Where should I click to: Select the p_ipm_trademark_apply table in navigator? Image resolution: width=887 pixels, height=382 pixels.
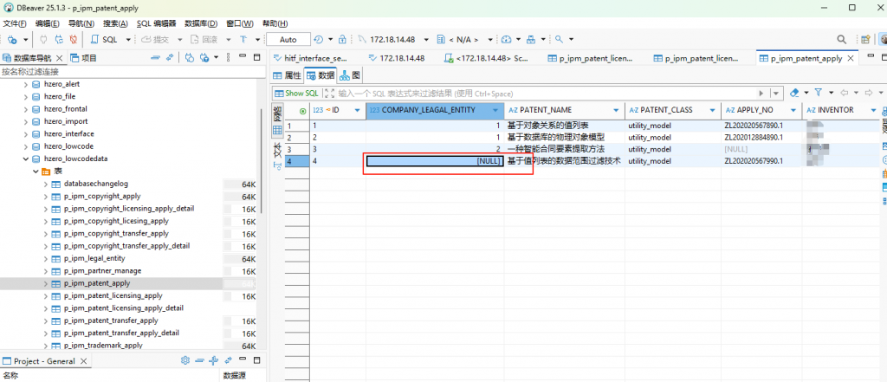point(103,346)
